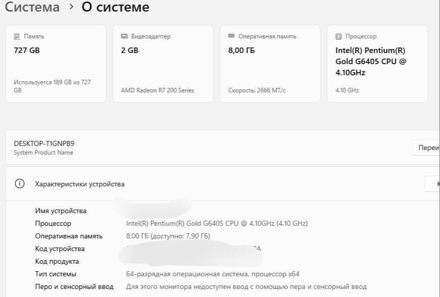440x297 pixels.
Task: Click the 8,00 ГБ value in the memory card
Action: (x=241, y=51)
